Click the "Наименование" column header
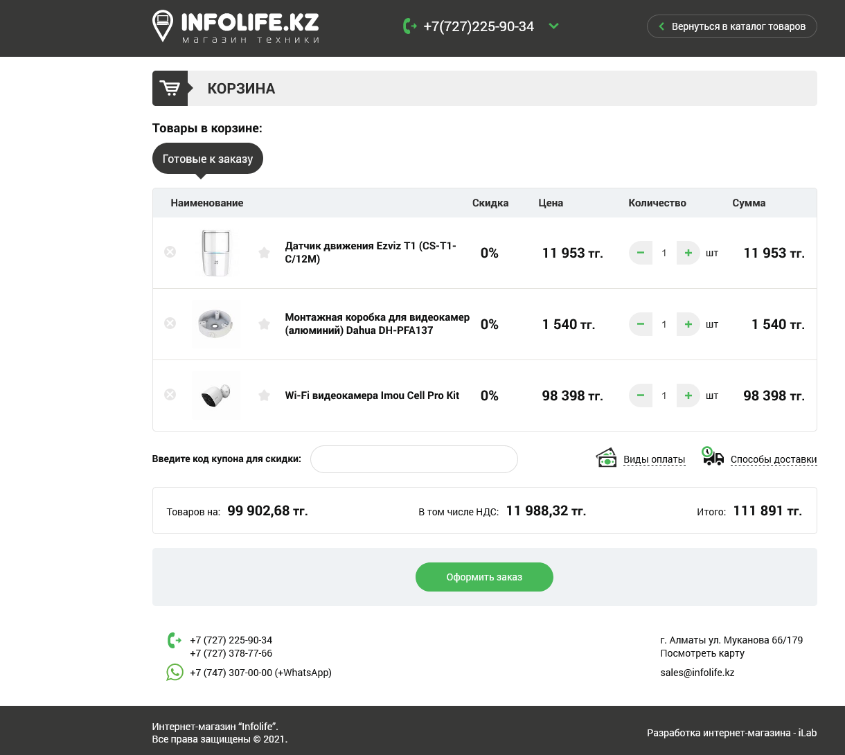 [207, 203]
